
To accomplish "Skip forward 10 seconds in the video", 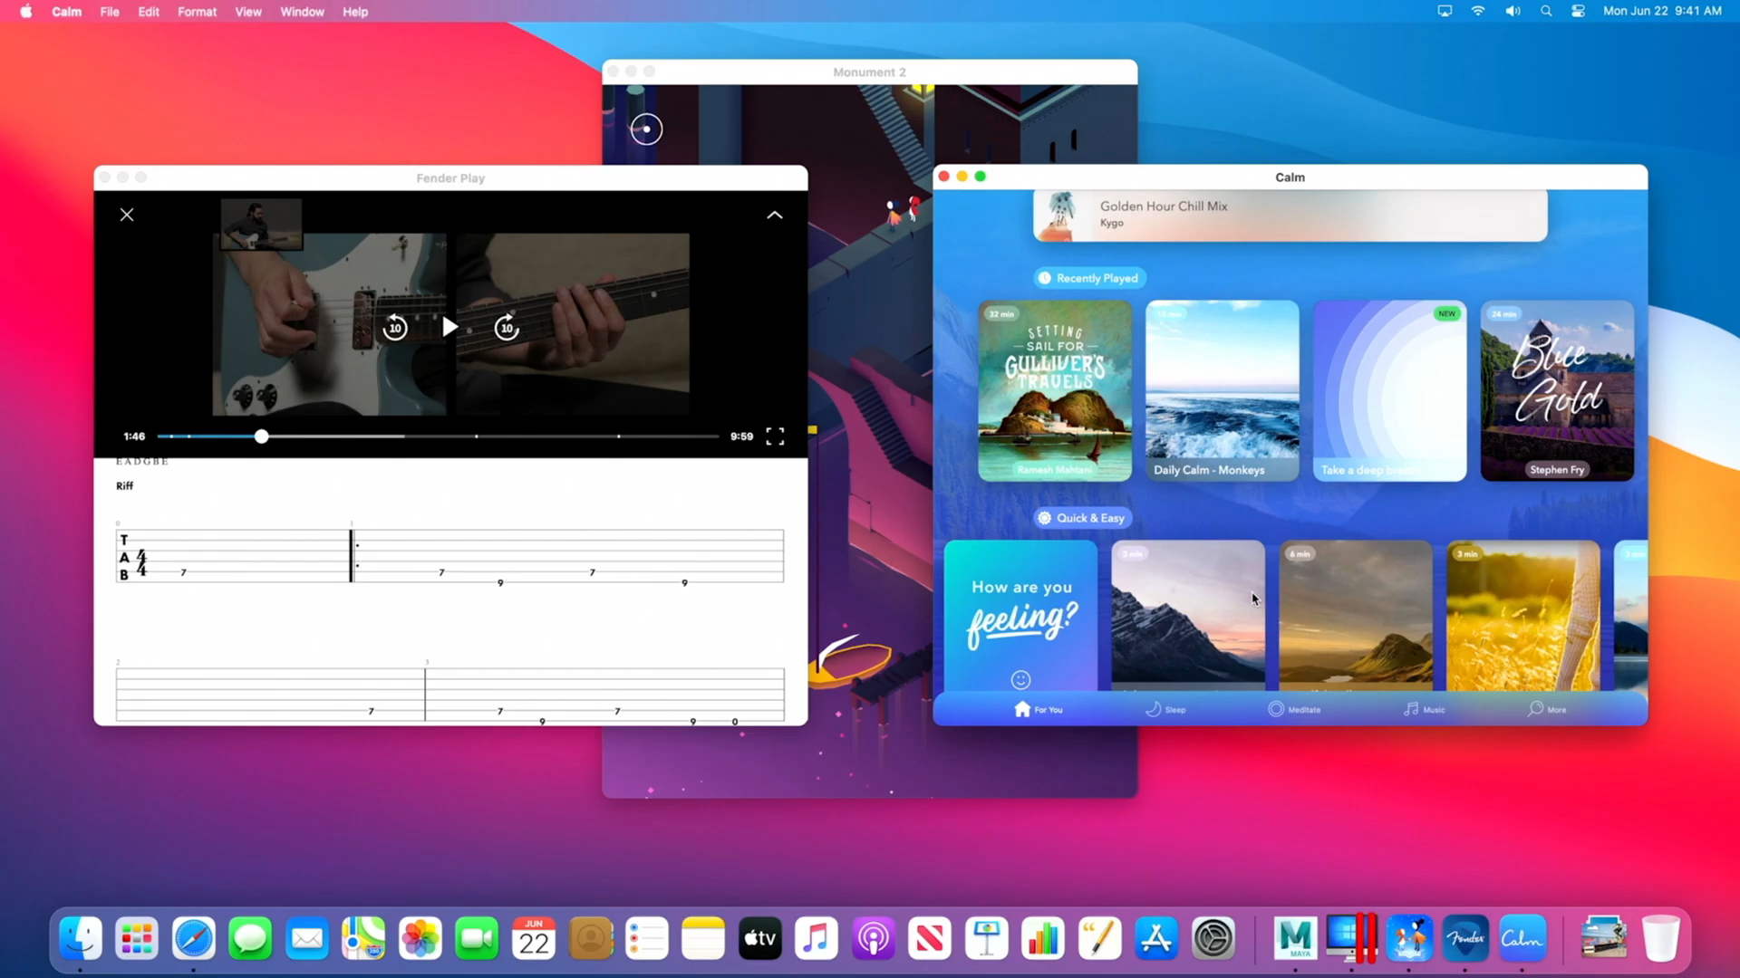I will tap(507, 327).
